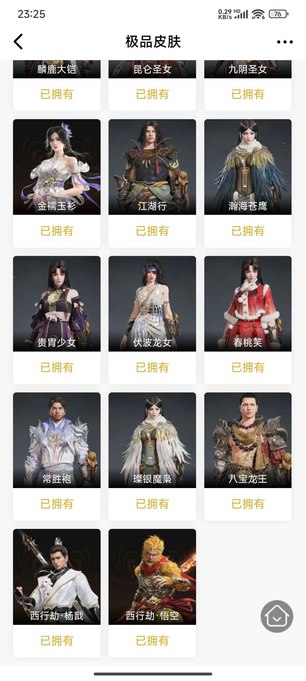This screenshot has height=681, width=306.
Task: Select the 璨银魔枭 skin image
Action: tap(152, 440)
